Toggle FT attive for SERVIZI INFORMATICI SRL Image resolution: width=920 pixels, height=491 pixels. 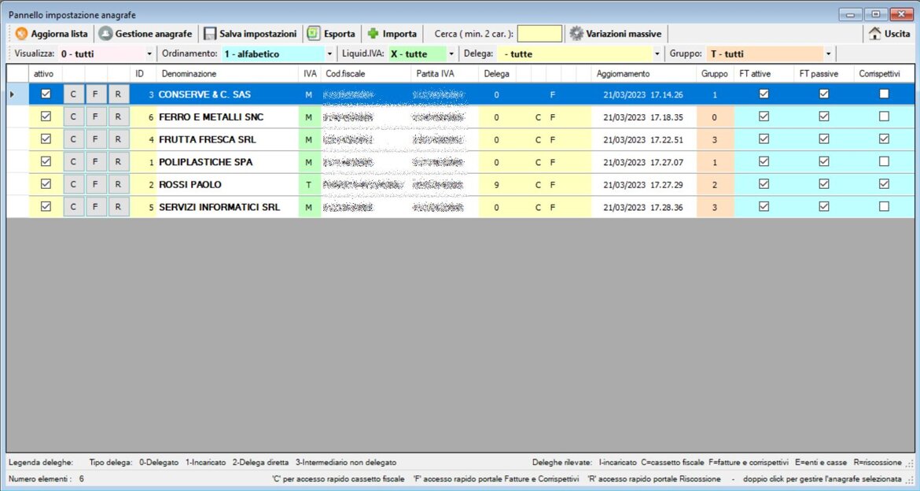[x=763, y=207]
